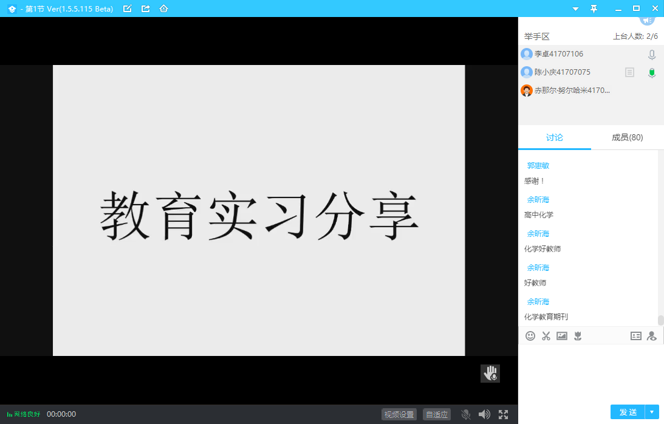664x424 pixels.
Task: Click the 发送 send button
Action: point(628,412)
